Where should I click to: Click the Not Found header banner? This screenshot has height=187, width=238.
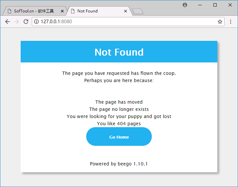[x=119, y=52]
